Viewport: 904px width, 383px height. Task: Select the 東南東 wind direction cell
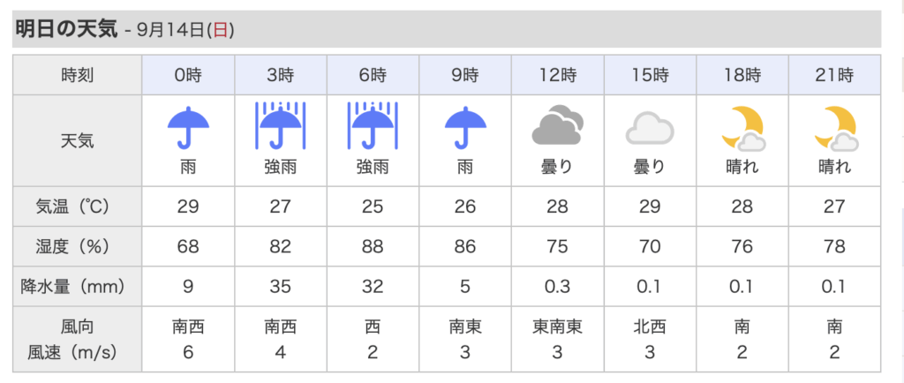coord(558,327)
